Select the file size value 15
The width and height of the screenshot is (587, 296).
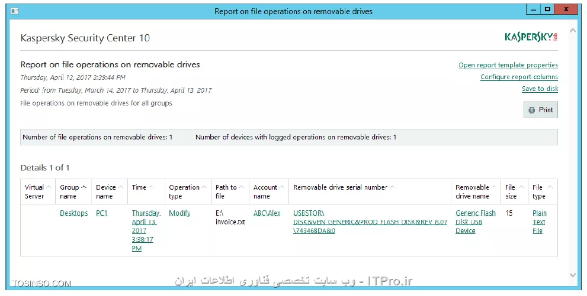(x=509, y=213)
